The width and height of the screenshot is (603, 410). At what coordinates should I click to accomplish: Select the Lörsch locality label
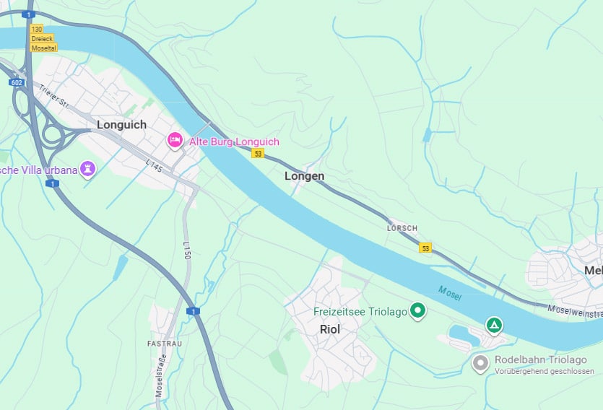(402, 228)
